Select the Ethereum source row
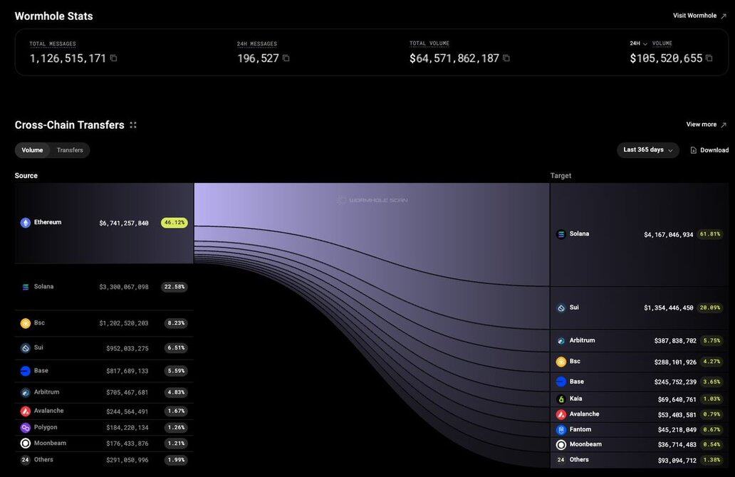The image size is (735, 477). 104,223
